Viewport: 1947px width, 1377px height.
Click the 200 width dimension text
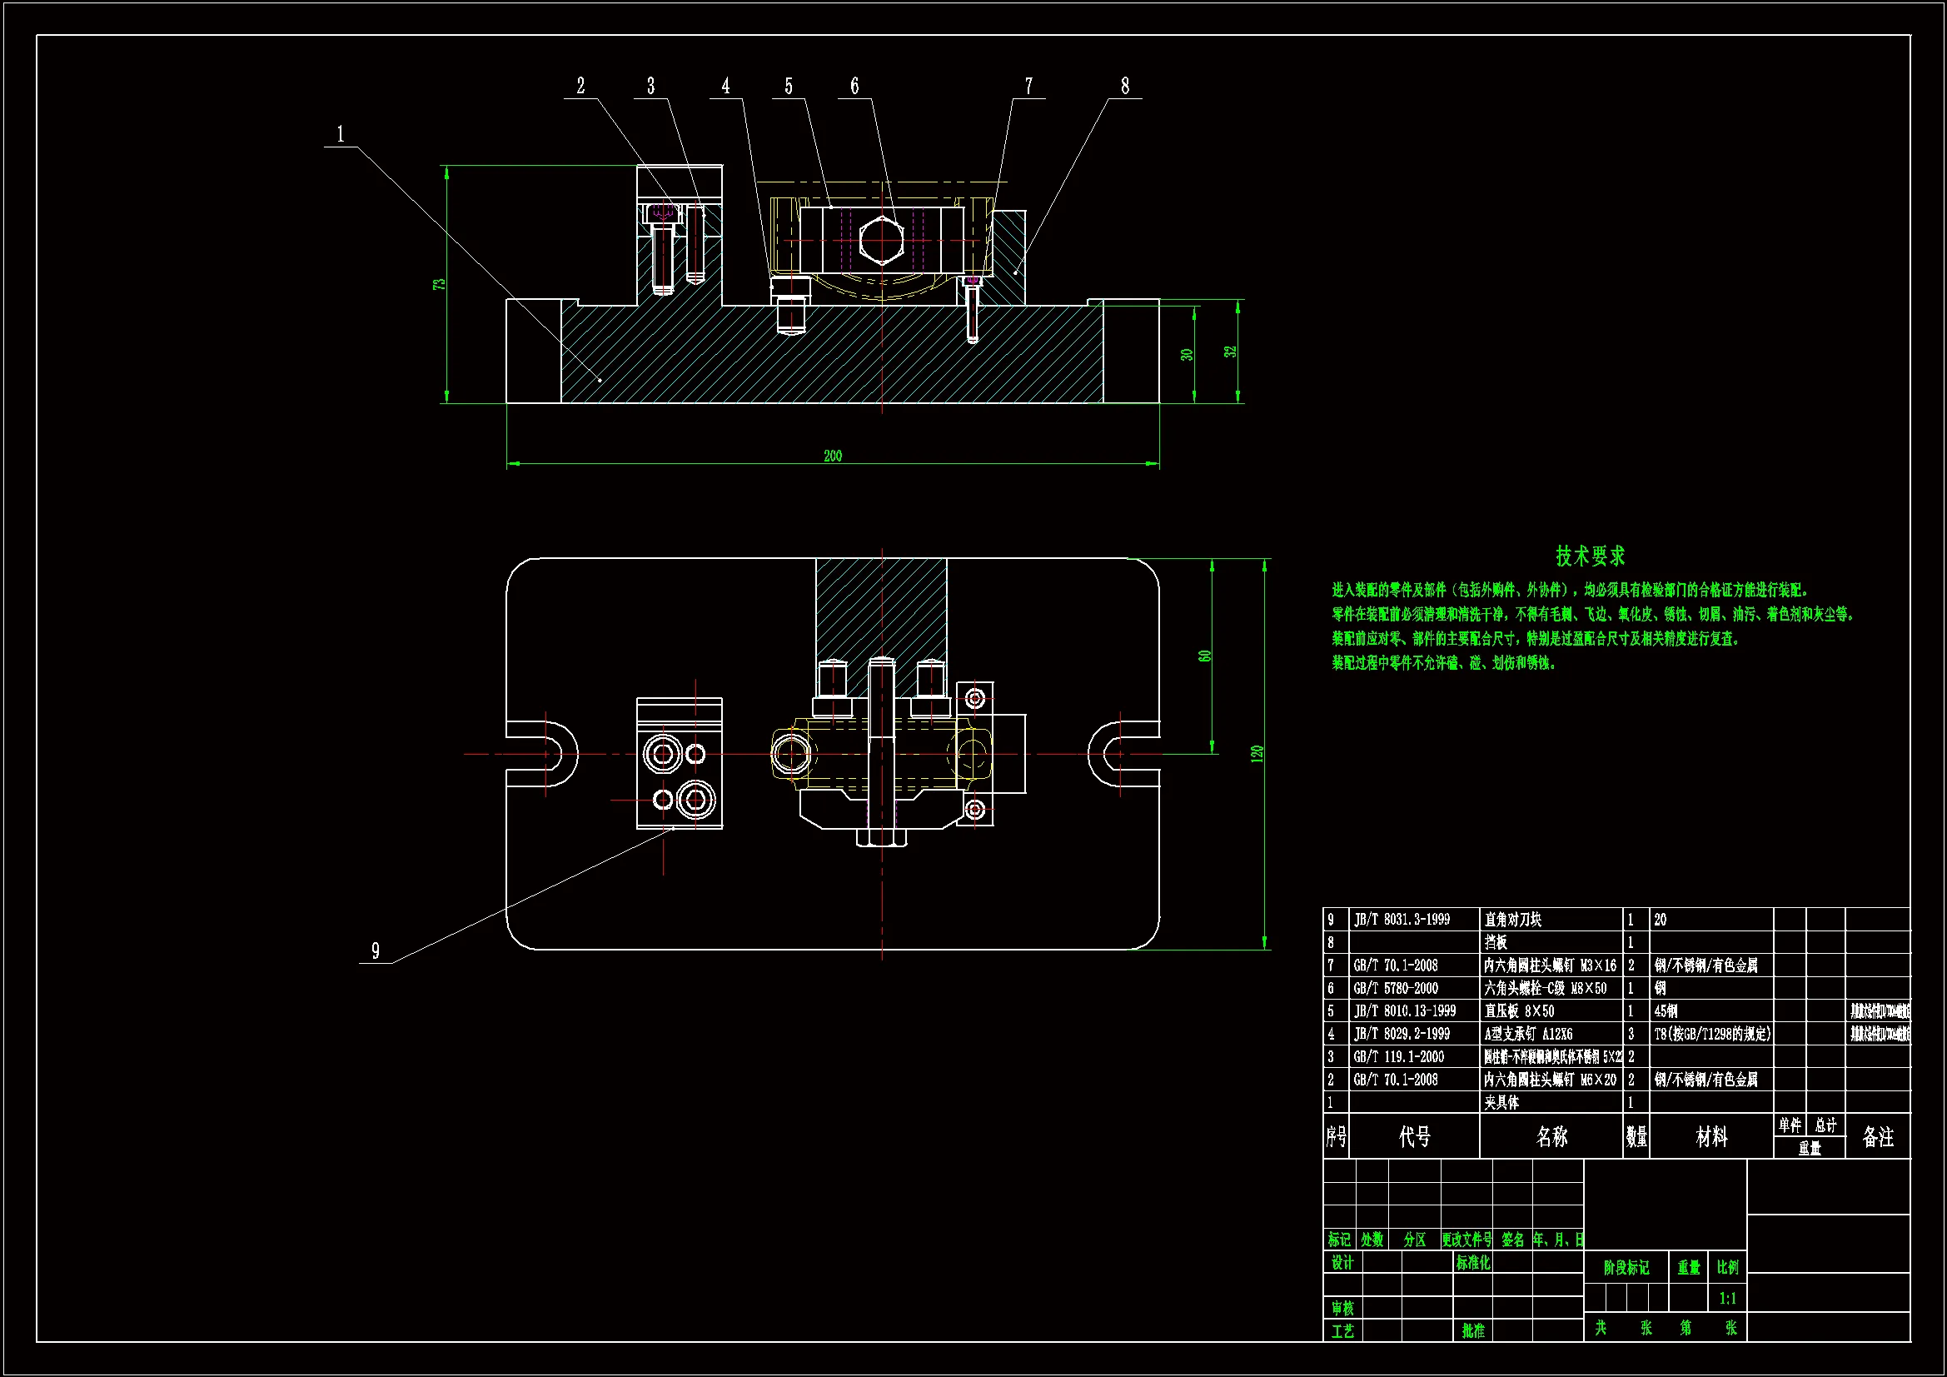tap(833, 457)
